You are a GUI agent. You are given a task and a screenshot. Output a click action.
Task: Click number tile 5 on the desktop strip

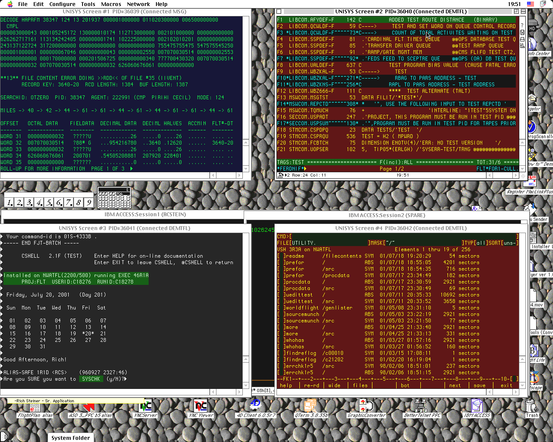tap(49, 202)
